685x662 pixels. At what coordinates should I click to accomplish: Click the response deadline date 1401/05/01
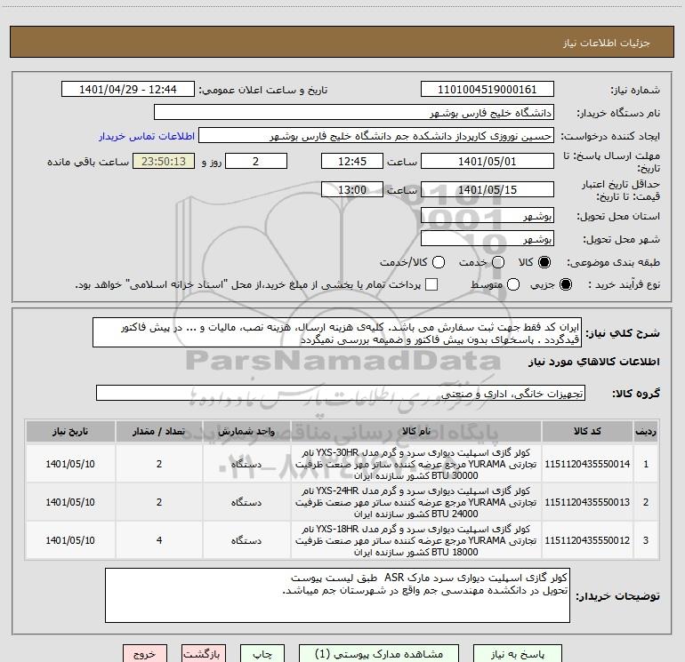488,161
